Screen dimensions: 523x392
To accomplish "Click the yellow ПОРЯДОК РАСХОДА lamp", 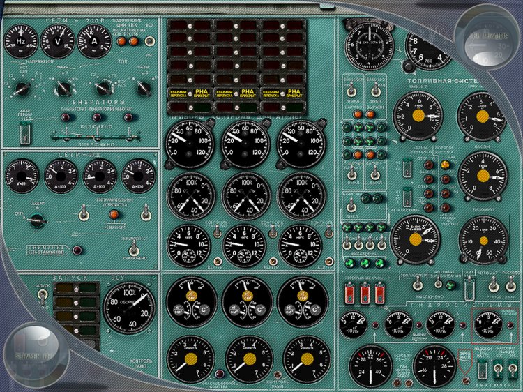I will click(x=445, y=164).
